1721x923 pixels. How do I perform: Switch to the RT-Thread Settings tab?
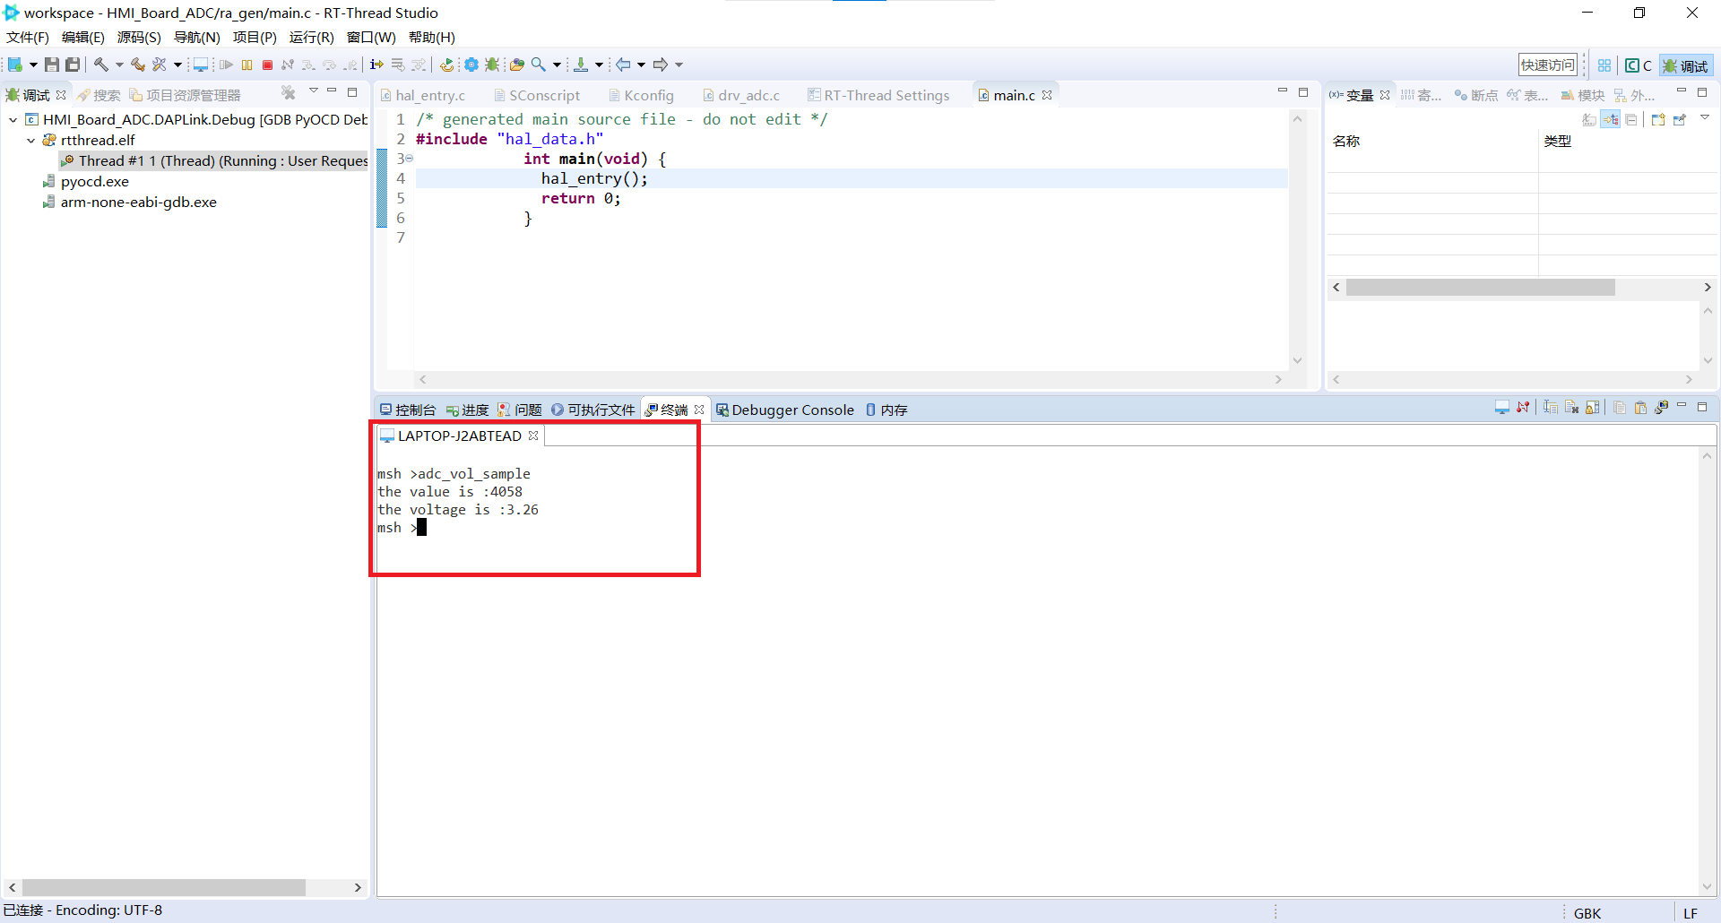(x=878, y=95)
